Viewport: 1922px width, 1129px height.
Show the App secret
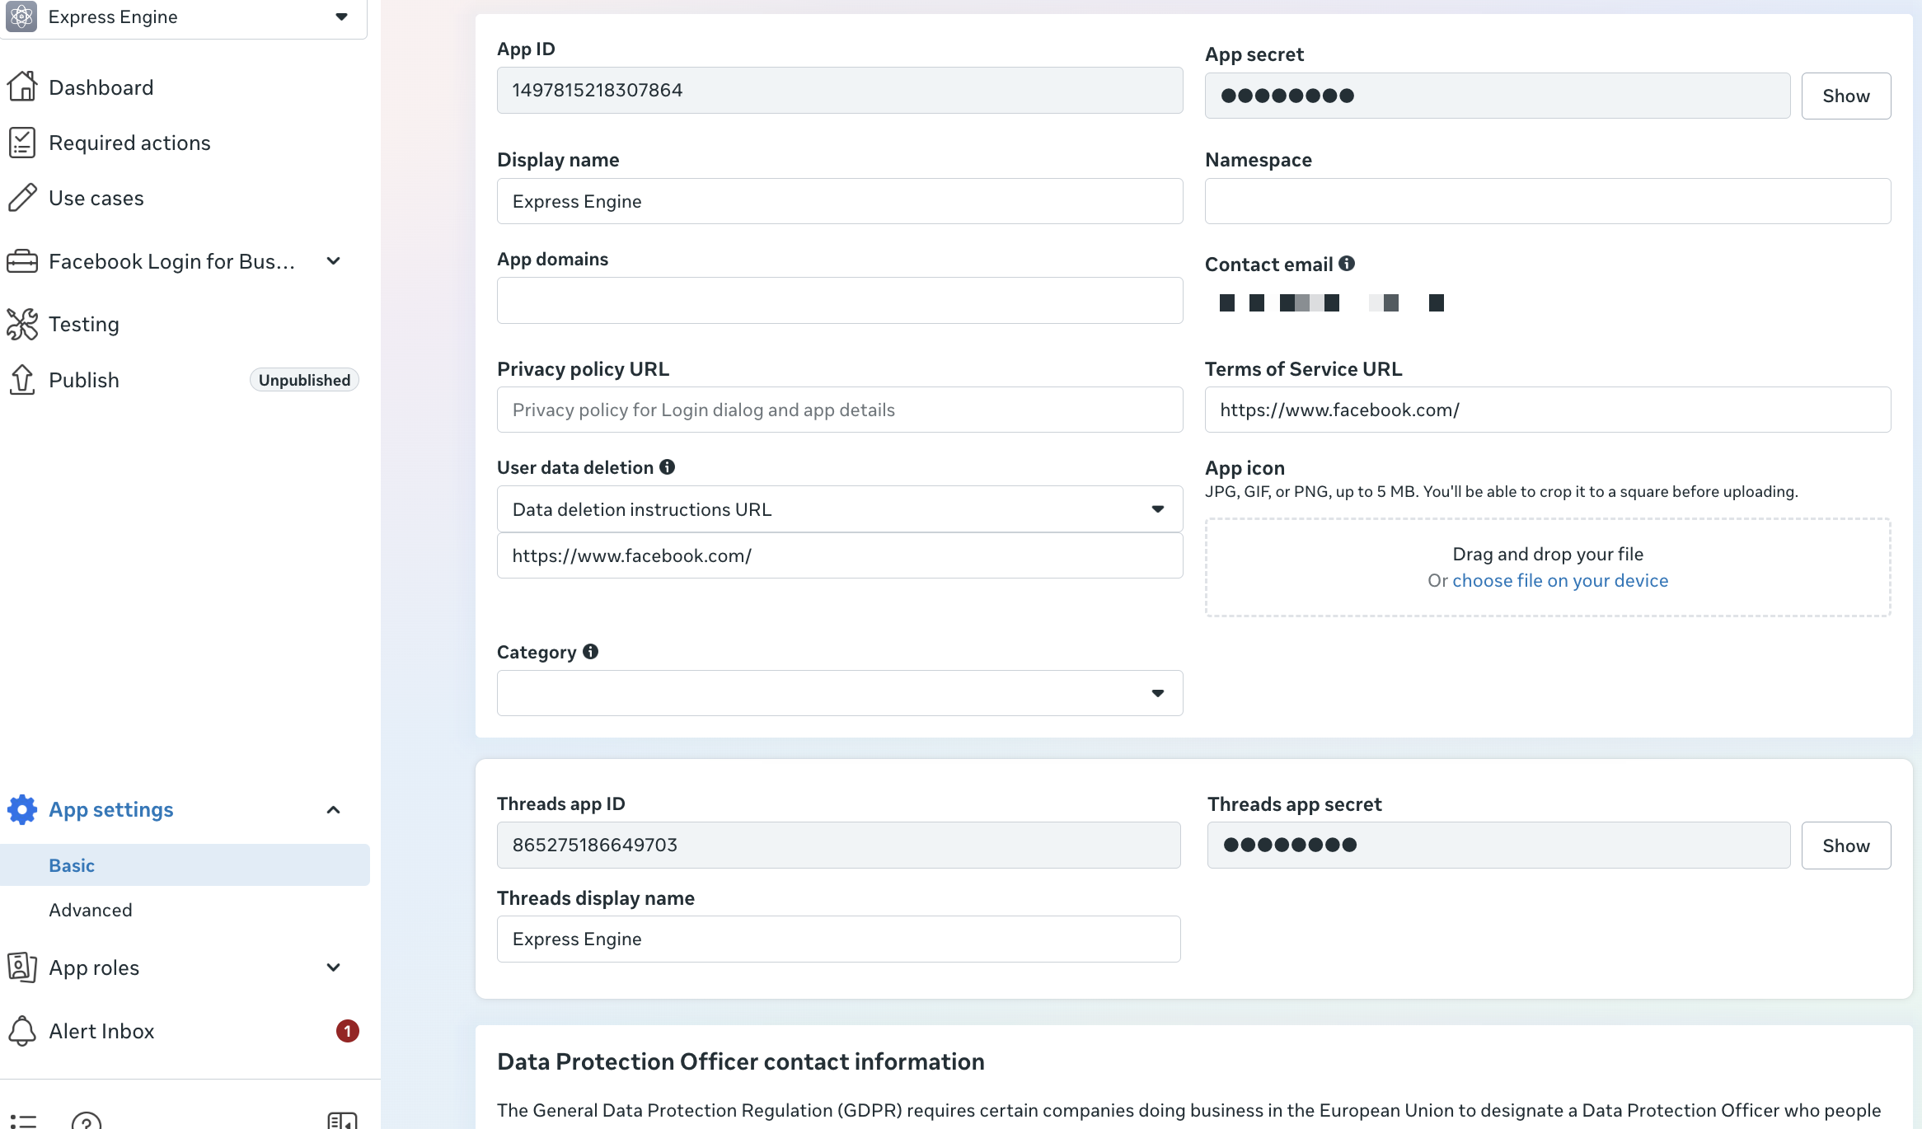(1846, 96)
